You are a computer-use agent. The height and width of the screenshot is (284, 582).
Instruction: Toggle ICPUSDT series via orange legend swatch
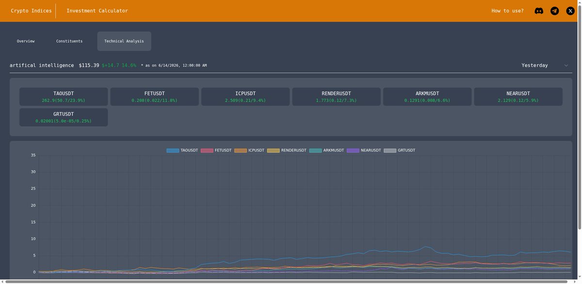tap(241, 150)
